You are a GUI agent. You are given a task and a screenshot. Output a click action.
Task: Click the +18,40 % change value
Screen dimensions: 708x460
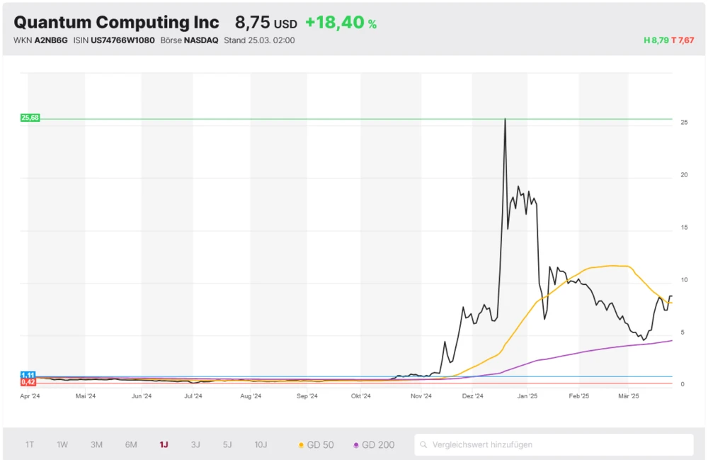click(341, 23)
